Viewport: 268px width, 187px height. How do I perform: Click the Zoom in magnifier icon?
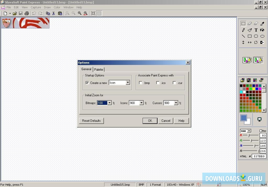80,13
